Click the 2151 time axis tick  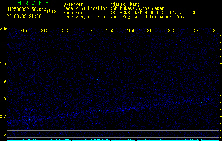tap(24, 30)
